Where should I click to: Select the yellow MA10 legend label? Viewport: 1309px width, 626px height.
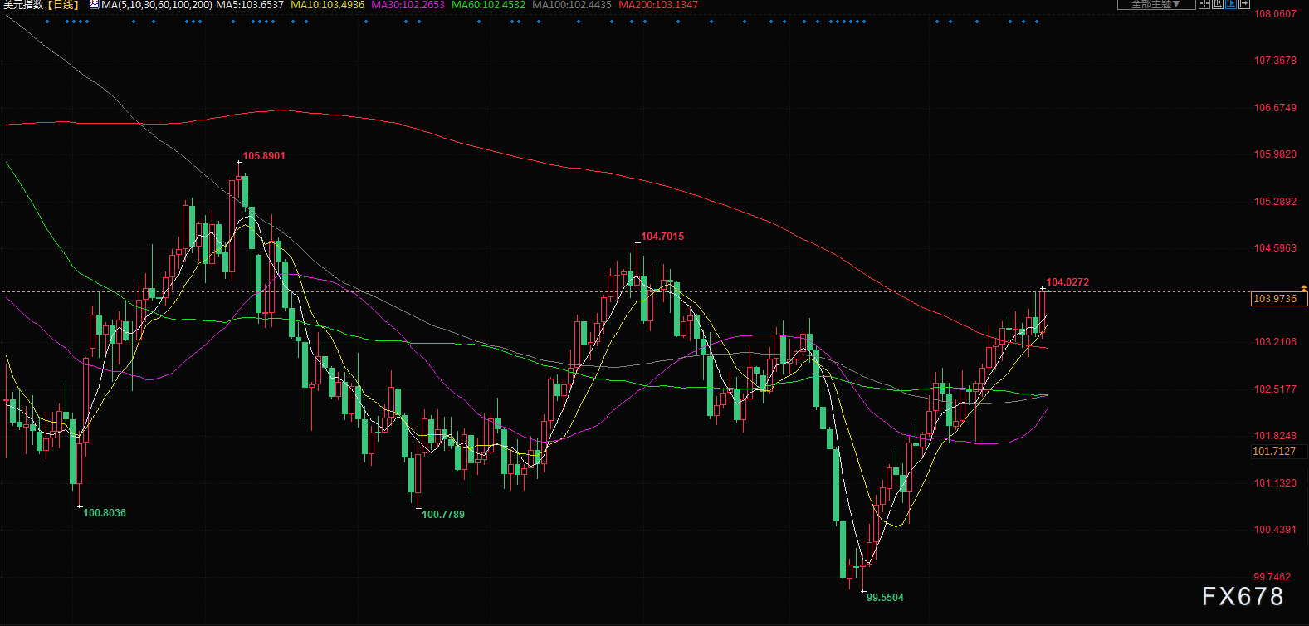pyautogui.click(x=327, y=5)
